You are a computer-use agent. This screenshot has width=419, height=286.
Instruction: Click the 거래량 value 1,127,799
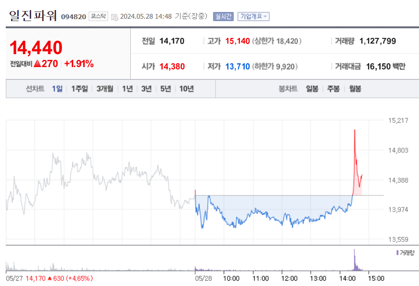click(x=378, y=41)
